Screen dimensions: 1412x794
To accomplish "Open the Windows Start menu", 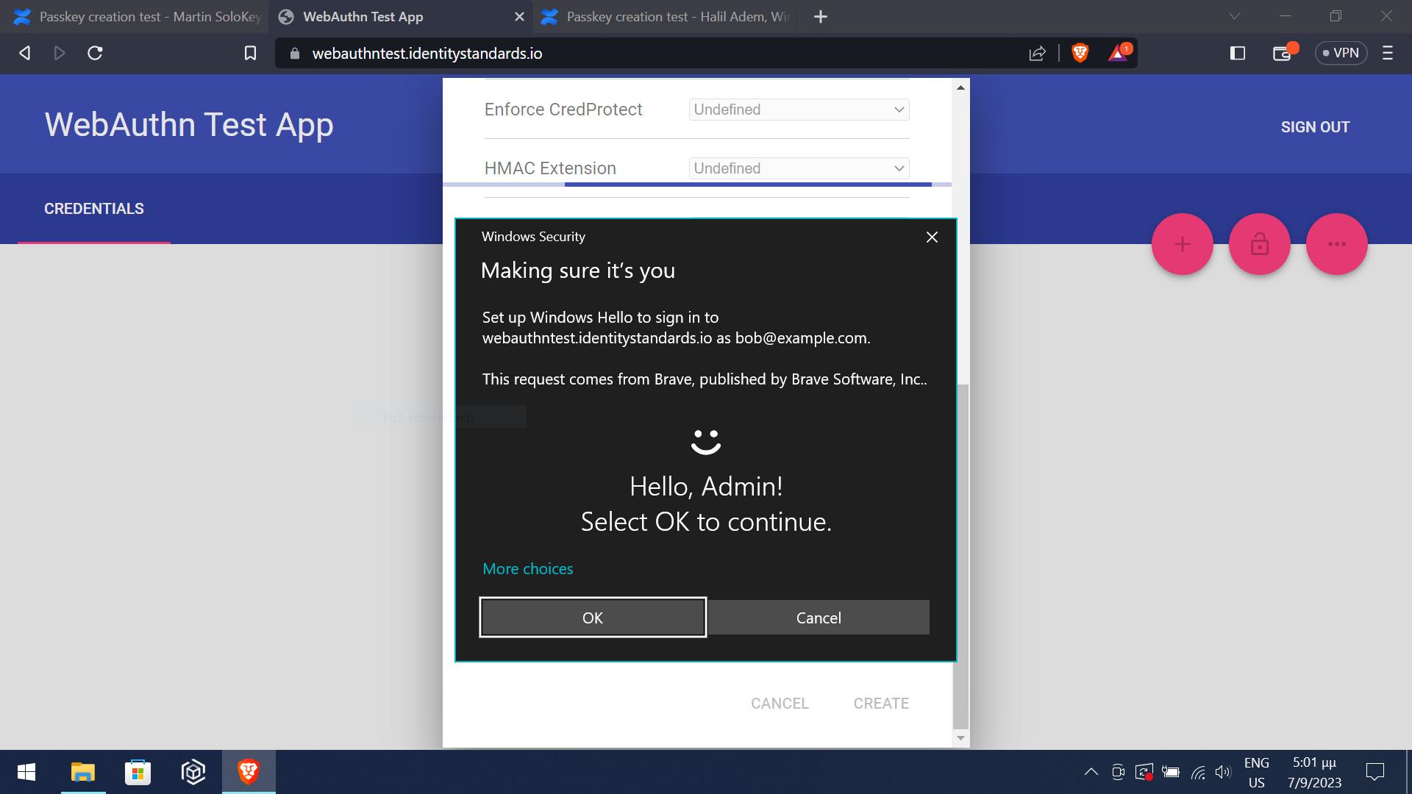I will tap(26, 772).
